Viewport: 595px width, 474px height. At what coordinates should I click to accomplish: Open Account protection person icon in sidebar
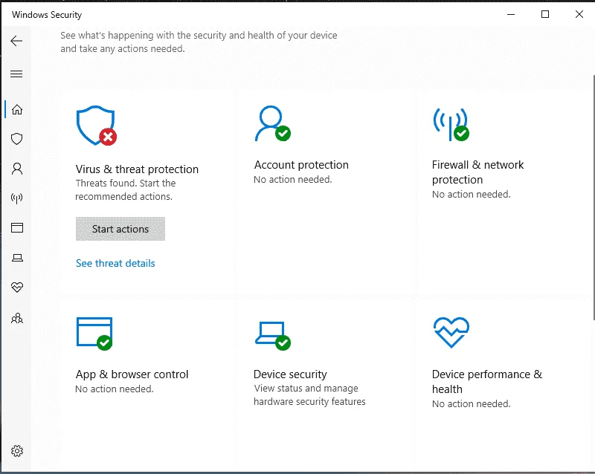[16, 169]
